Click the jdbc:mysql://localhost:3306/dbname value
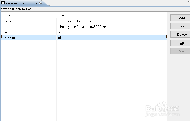 (85, 27)
